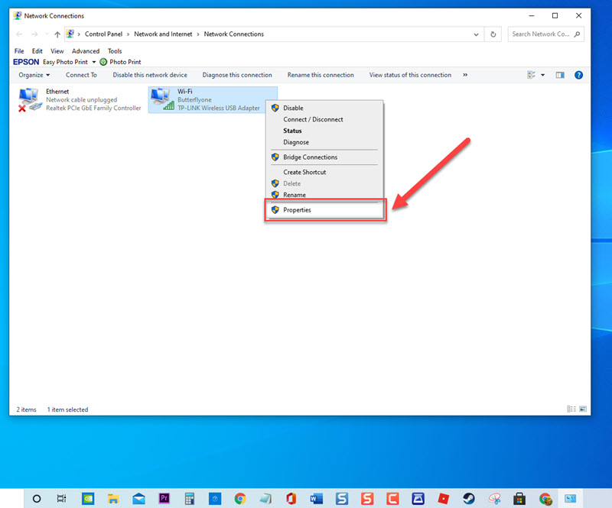Launch Chrome from the taskbar

pyautogui.click(x=240, y=497)
